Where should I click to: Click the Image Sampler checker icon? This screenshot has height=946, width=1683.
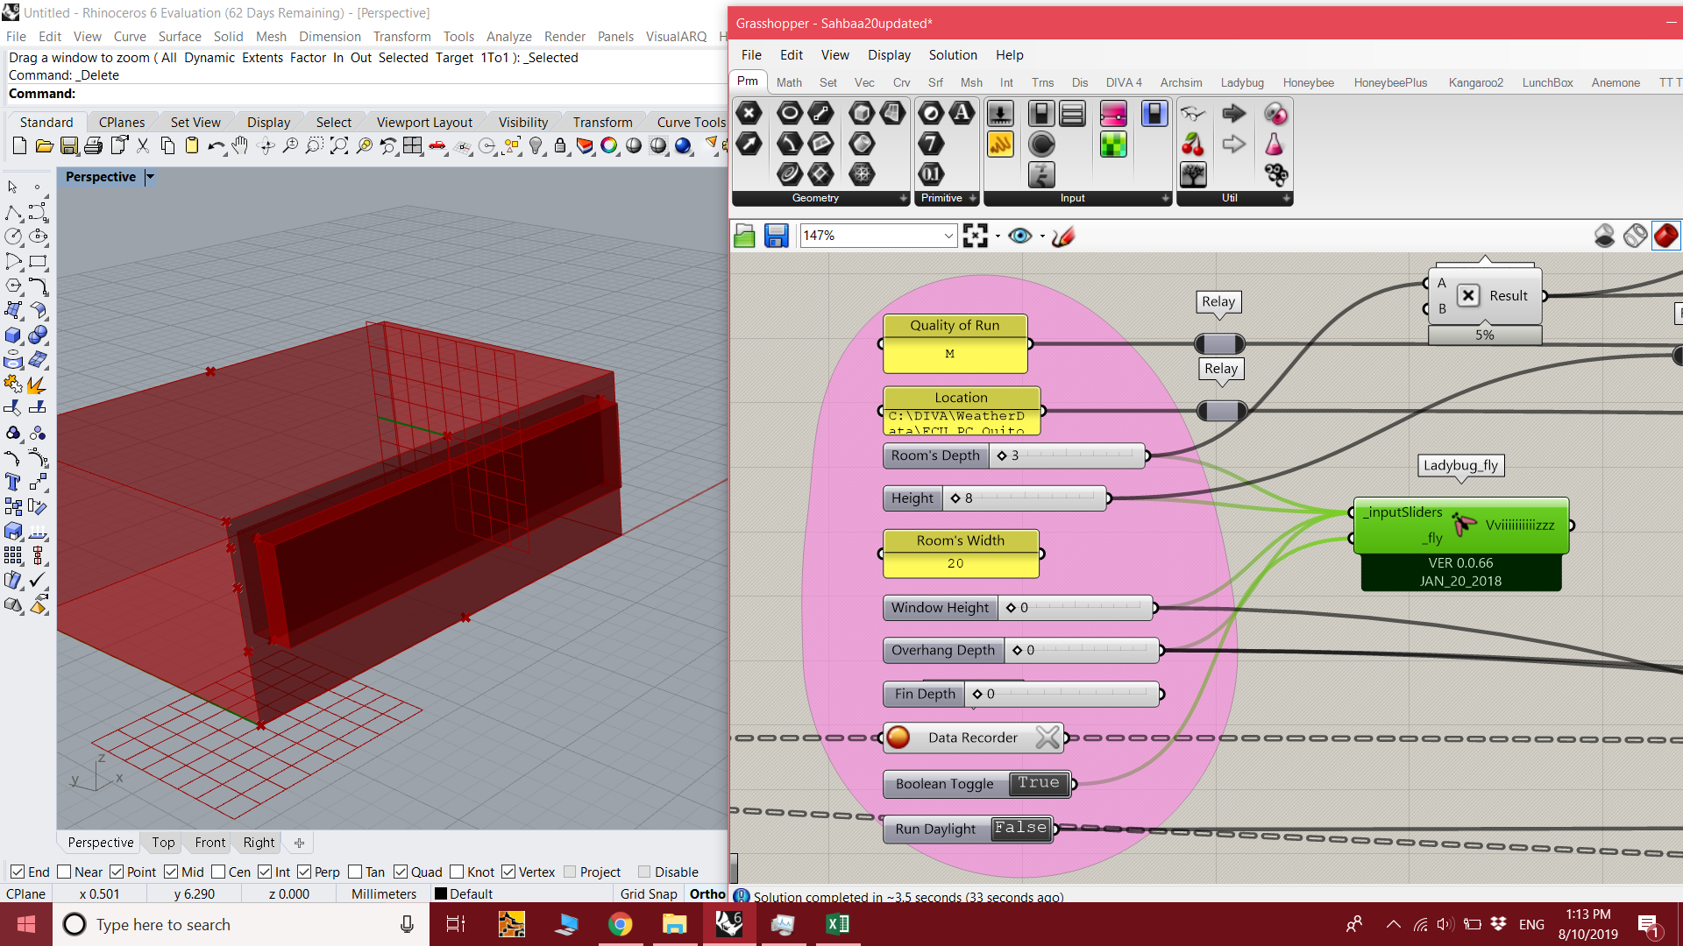point(1113,145)
